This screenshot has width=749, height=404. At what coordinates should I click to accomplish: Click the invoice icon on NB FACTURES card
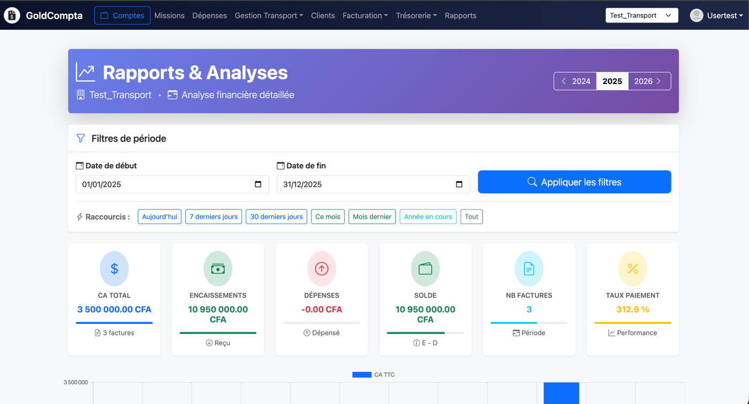point(529,268)
